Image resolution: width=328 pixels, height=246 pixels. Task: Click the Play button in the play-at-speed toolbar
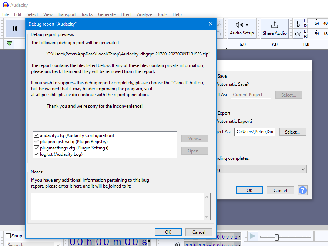pos(252,236)
